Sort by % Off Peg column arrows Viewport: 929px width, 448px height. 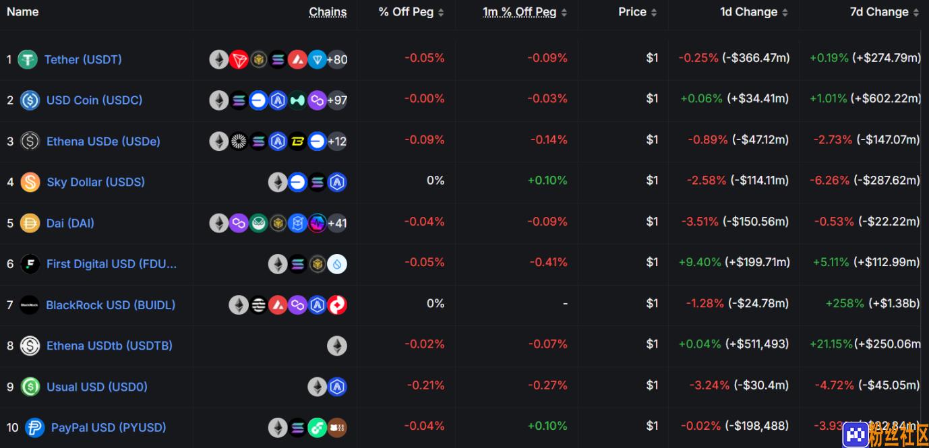pyautogui.click(x=441, y=12)
